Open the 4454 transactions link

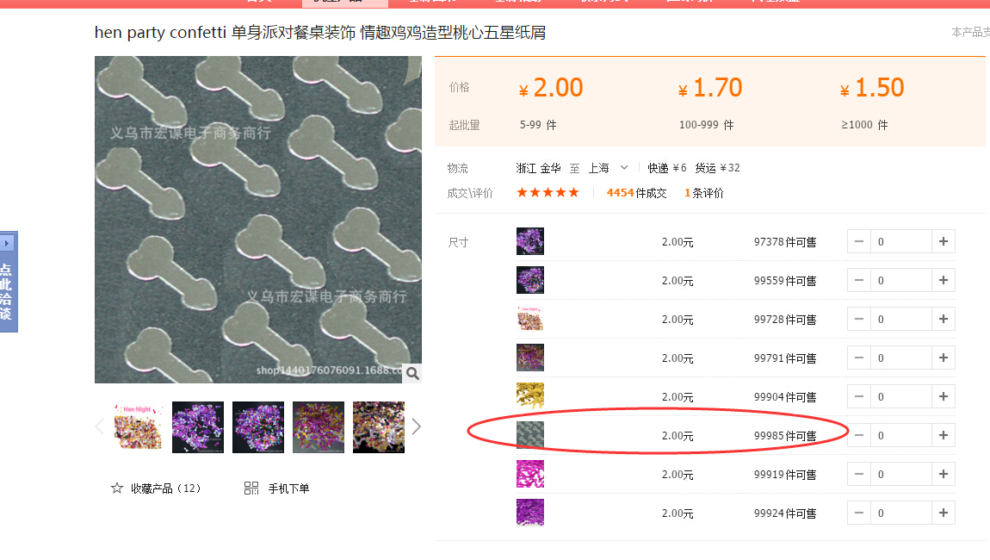[x=636, y=193]
